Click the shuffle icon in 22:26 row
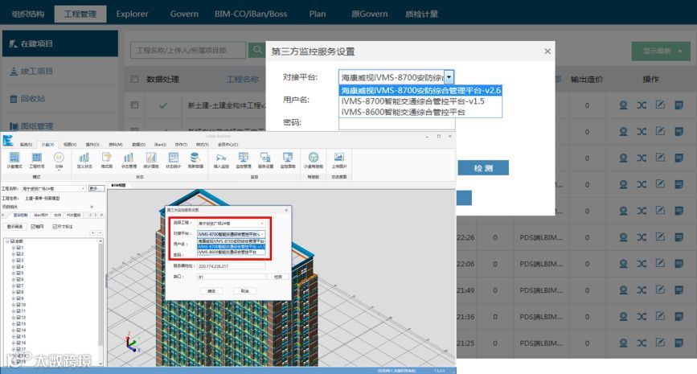The height and width of the screenshot is (374, 697). [642, 237]
